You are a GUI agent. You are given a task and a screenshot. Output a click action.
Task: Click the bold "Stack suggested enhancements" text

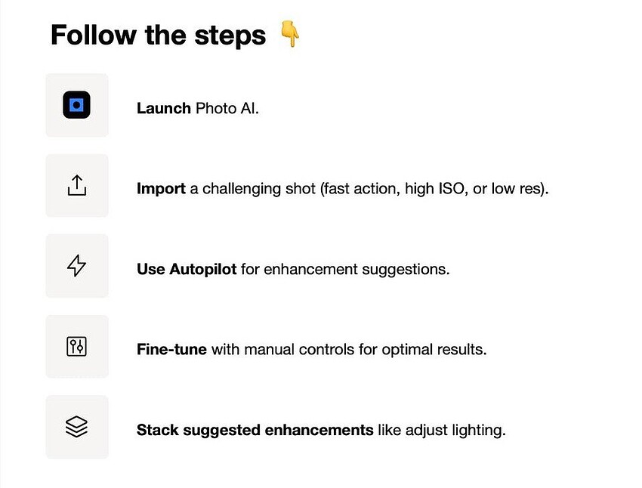coord(255,431)
